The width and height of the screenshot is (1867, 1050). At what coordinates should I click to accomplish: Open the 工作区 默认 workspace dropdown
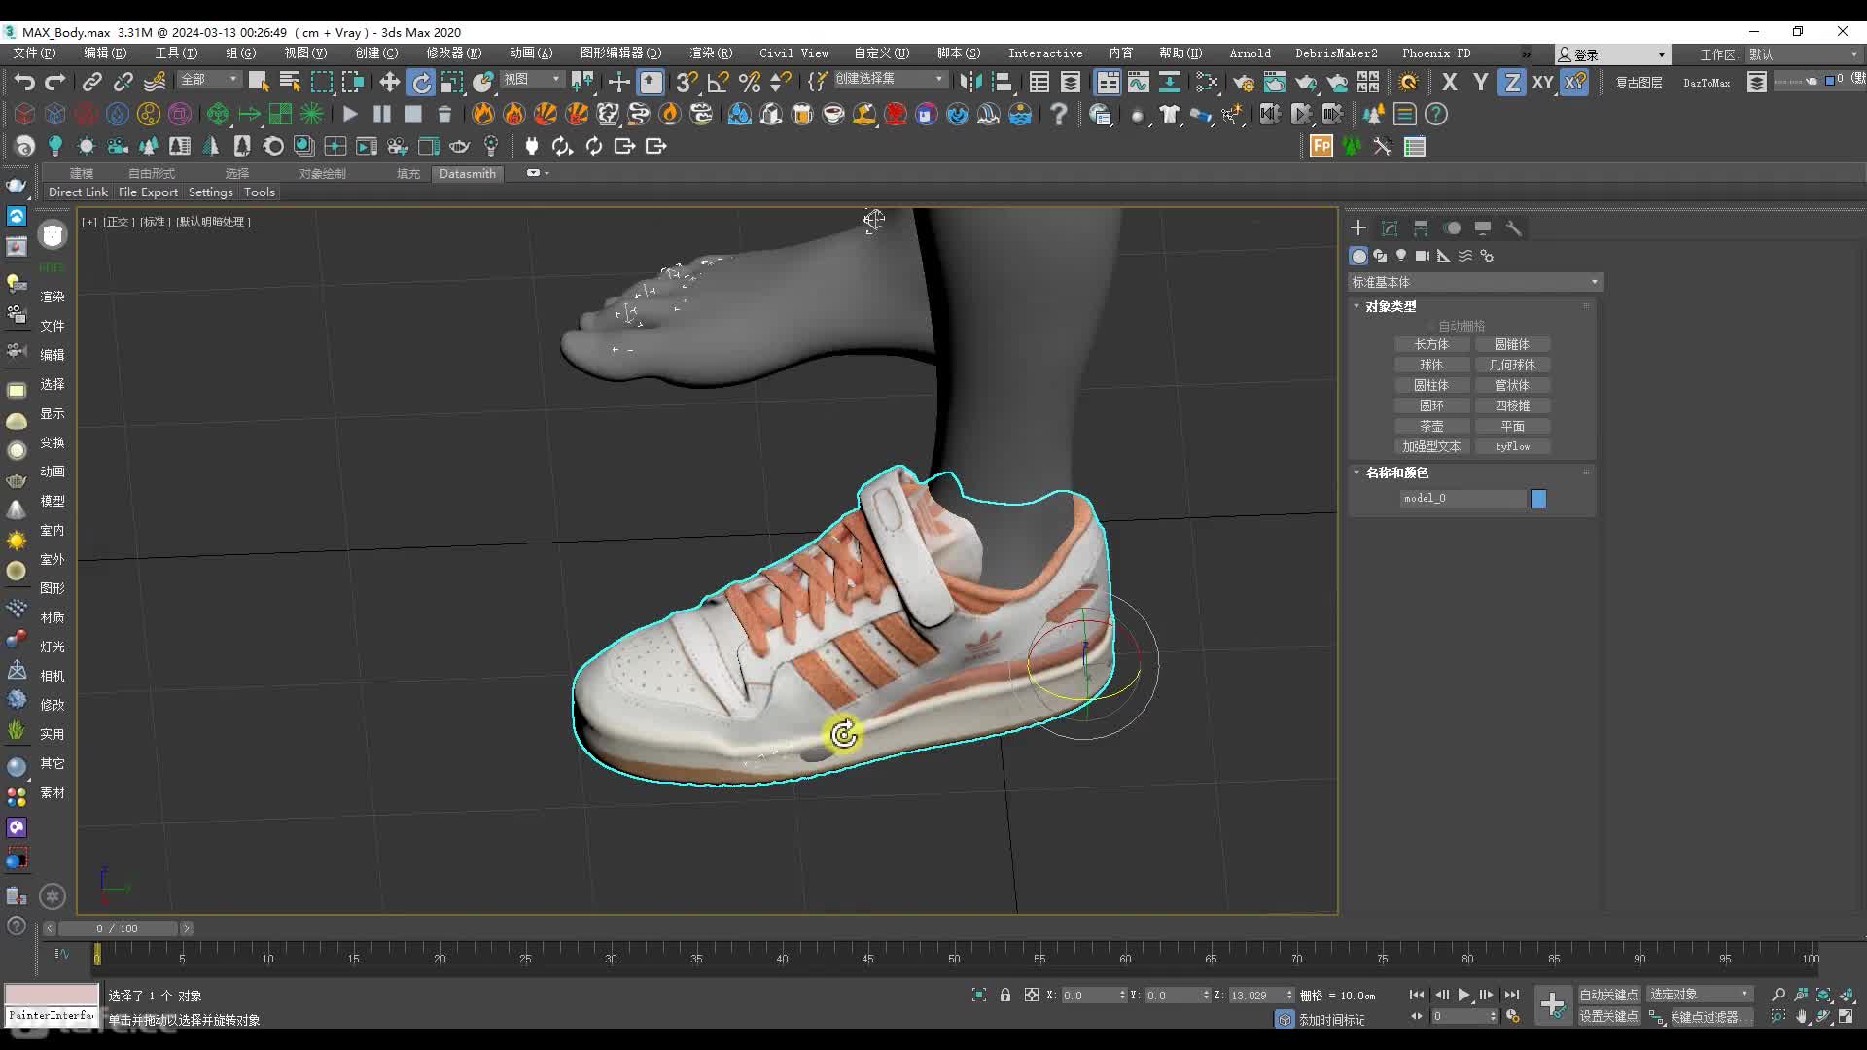tap(1802, 54)
